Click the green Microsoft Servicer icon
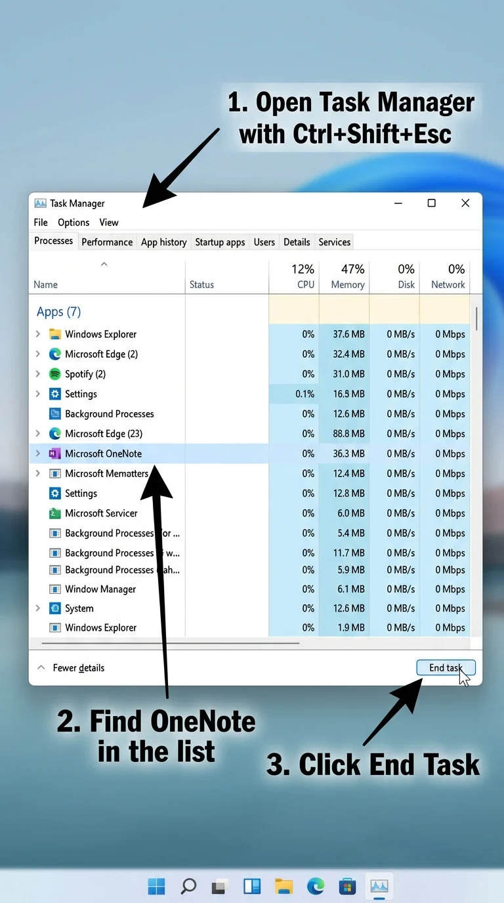Image resolution: width=504 pixels, height=903 pixels. [x=55, y=513]
